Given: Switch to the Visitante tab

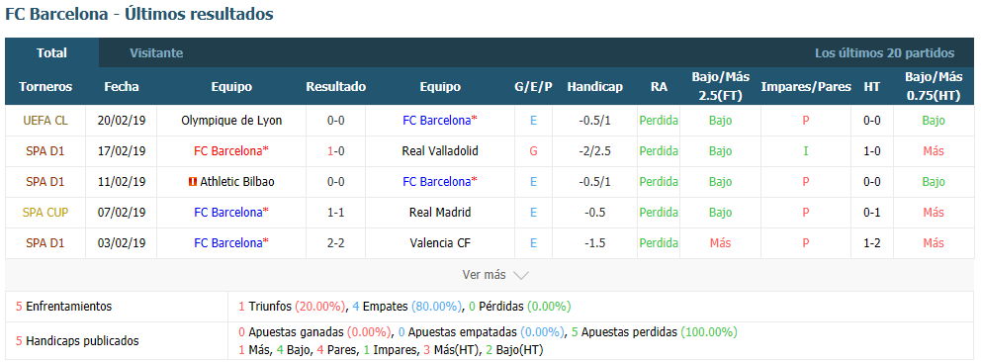Looking at the screenshot, I should click(x=156, y=53).
